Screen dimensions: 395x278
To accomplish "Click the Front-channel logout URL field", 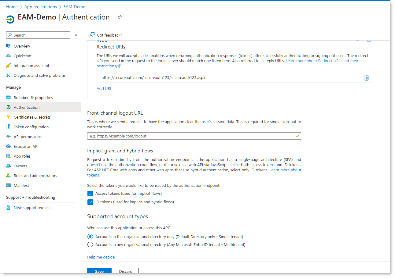I will pyautogui.click(x=194, y=136).
